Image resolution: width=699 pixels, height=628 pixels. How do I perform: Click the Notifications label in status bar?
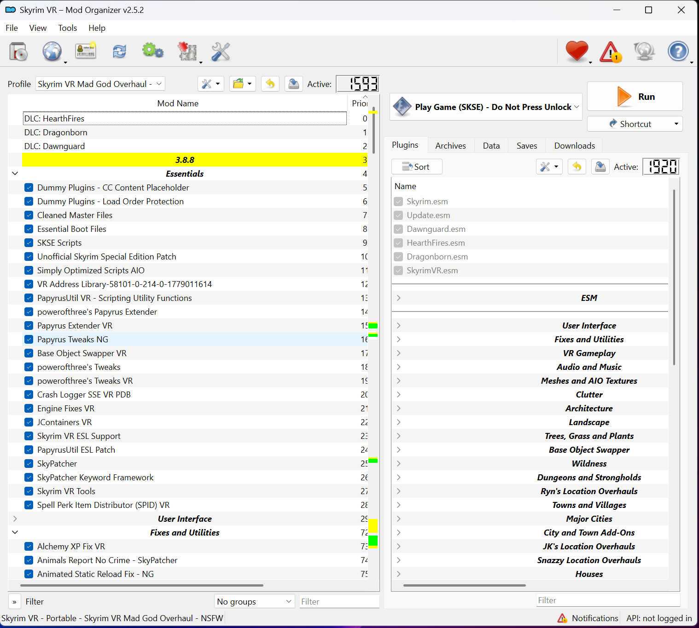(x=595, y=618)
